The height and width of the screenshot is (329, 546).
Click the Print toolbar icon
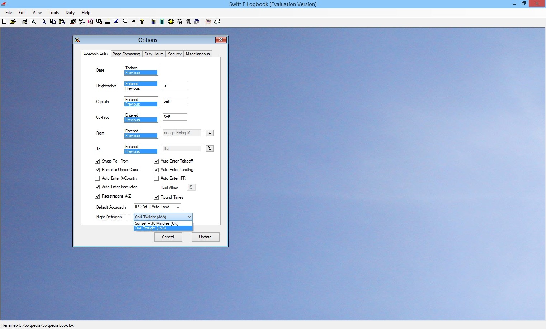click(24, 21)
